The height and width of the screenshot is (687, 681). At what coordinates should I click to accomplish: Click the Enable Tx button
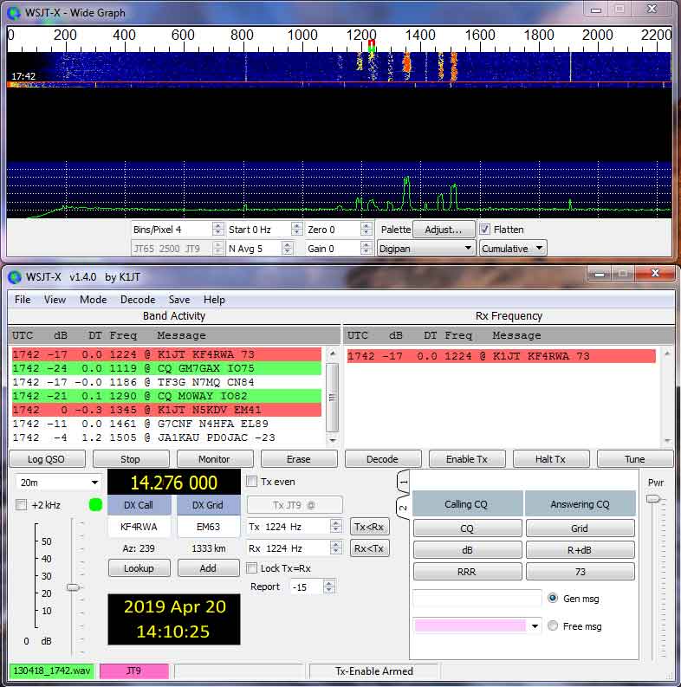point(467,459)
